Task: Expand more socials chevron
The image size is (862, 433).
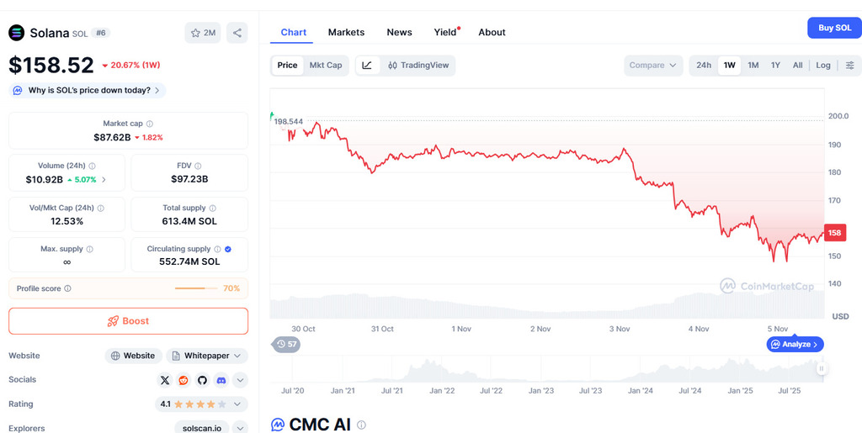Action: click(x=240, y=380)
